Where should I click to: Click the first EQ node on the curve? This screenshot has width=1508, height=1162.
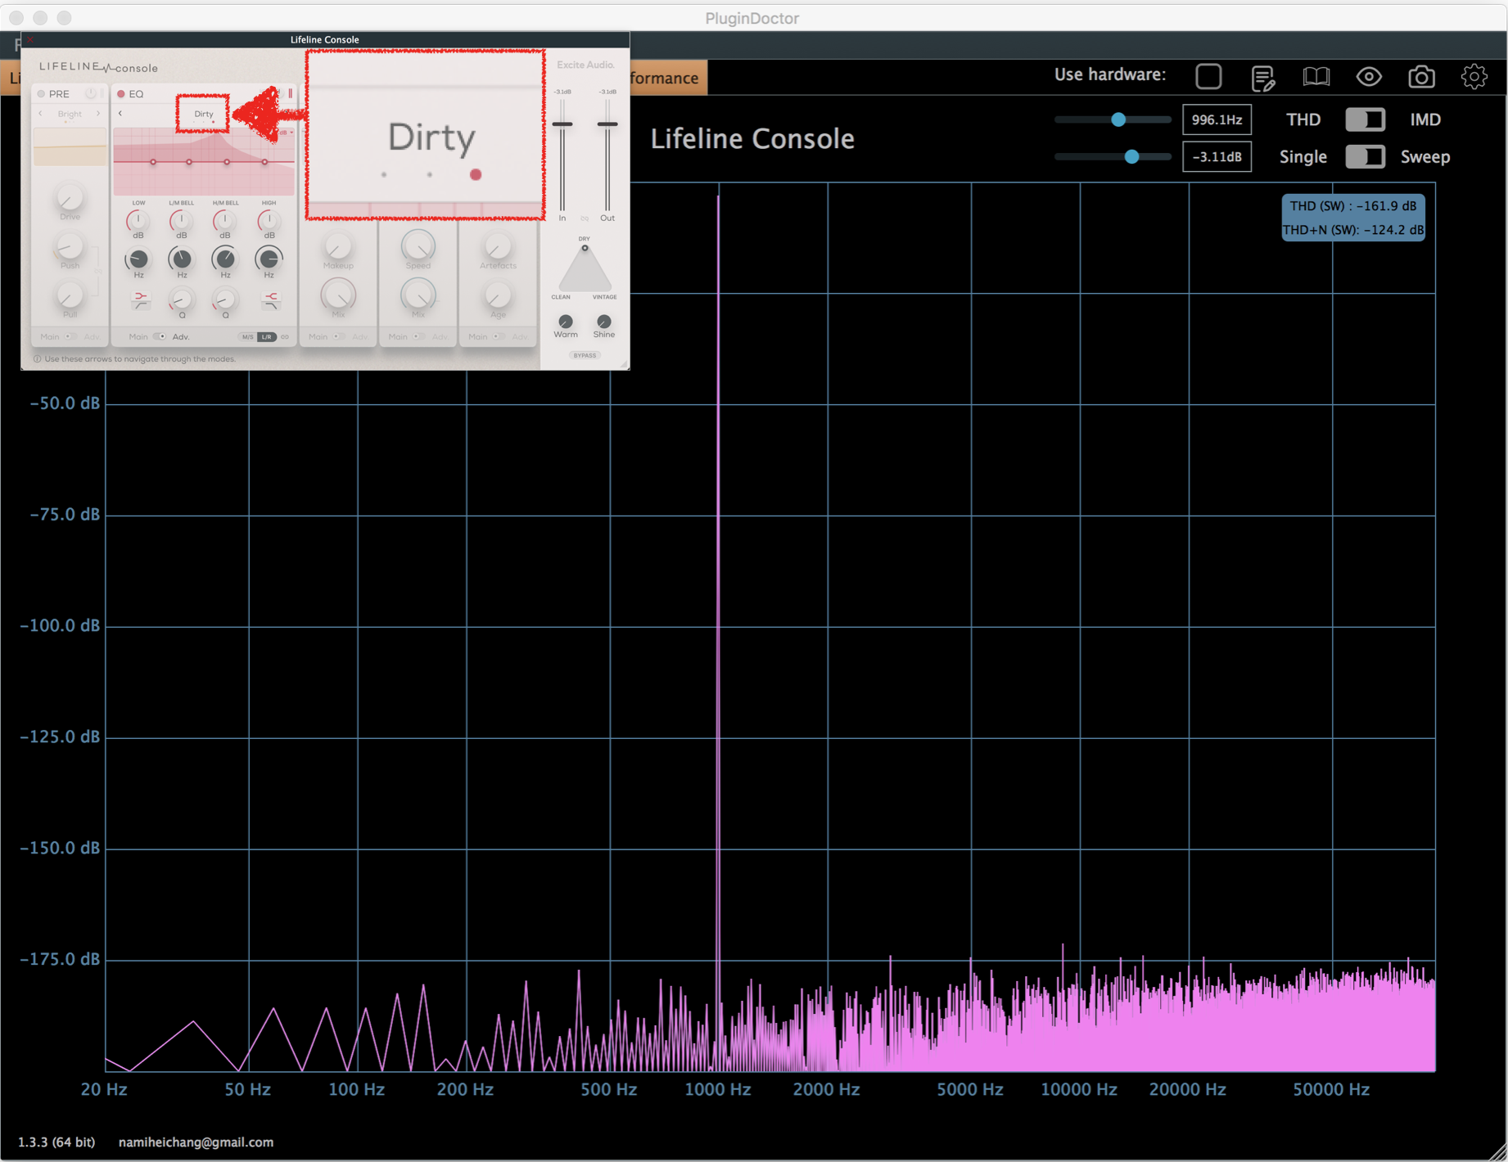coord(153,162)
